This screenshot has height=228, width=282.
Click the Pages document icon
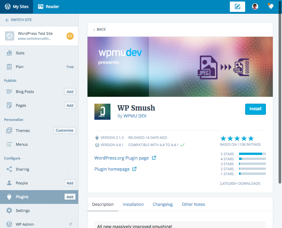coord(9,105)
